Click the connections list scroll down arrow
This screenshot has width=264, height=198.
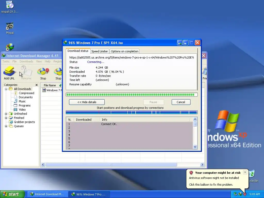coord(195,147)
